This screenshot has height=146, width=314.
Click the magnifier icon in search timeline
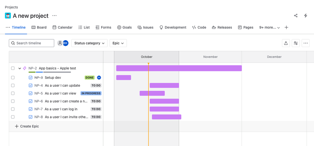point(13,43)
